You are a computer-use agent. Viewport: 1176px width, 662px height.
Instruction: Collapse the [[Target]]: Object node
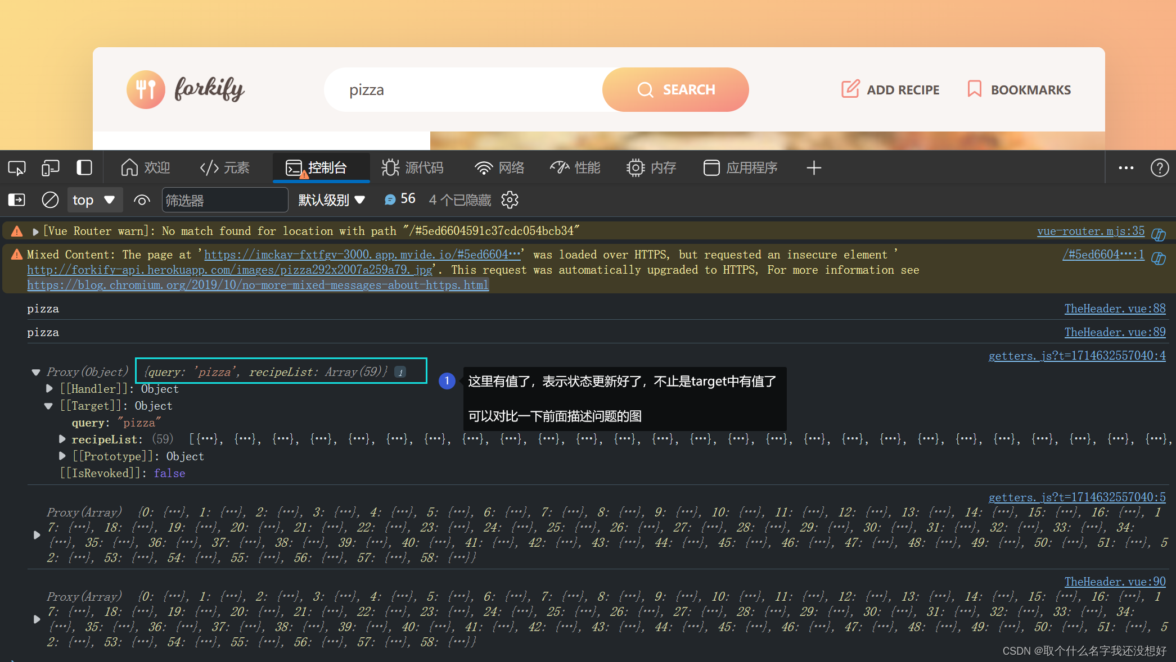pos(48,406)
